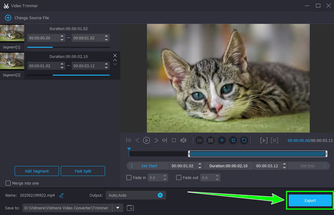Move Segment[2] up arrow
This screenshot has width=334, height=215.
click(x=115, y=60)
